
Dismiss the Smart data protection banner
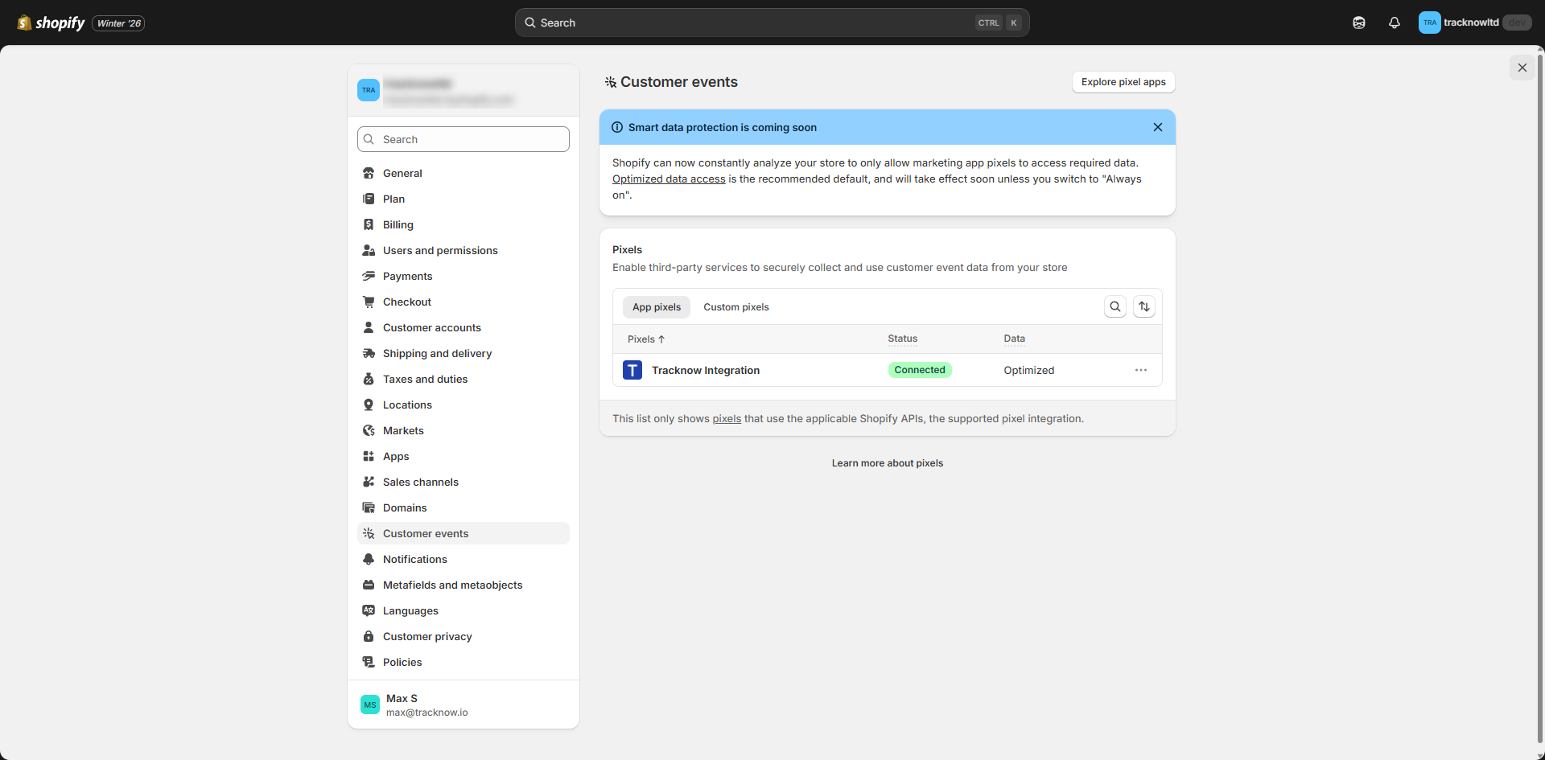[x=1157, y=127]
